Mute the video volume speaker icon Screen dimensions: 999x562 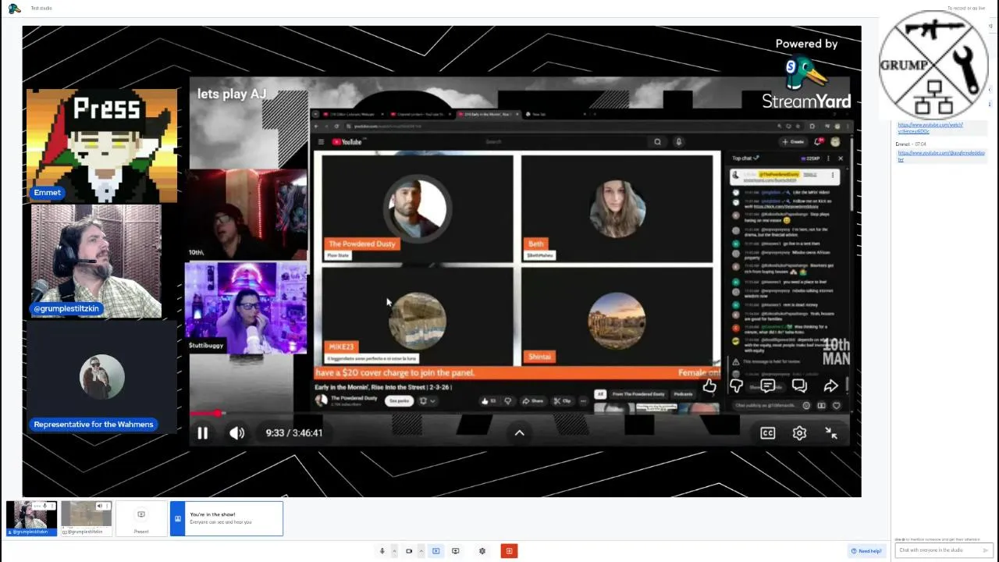[x=237, y=433]
